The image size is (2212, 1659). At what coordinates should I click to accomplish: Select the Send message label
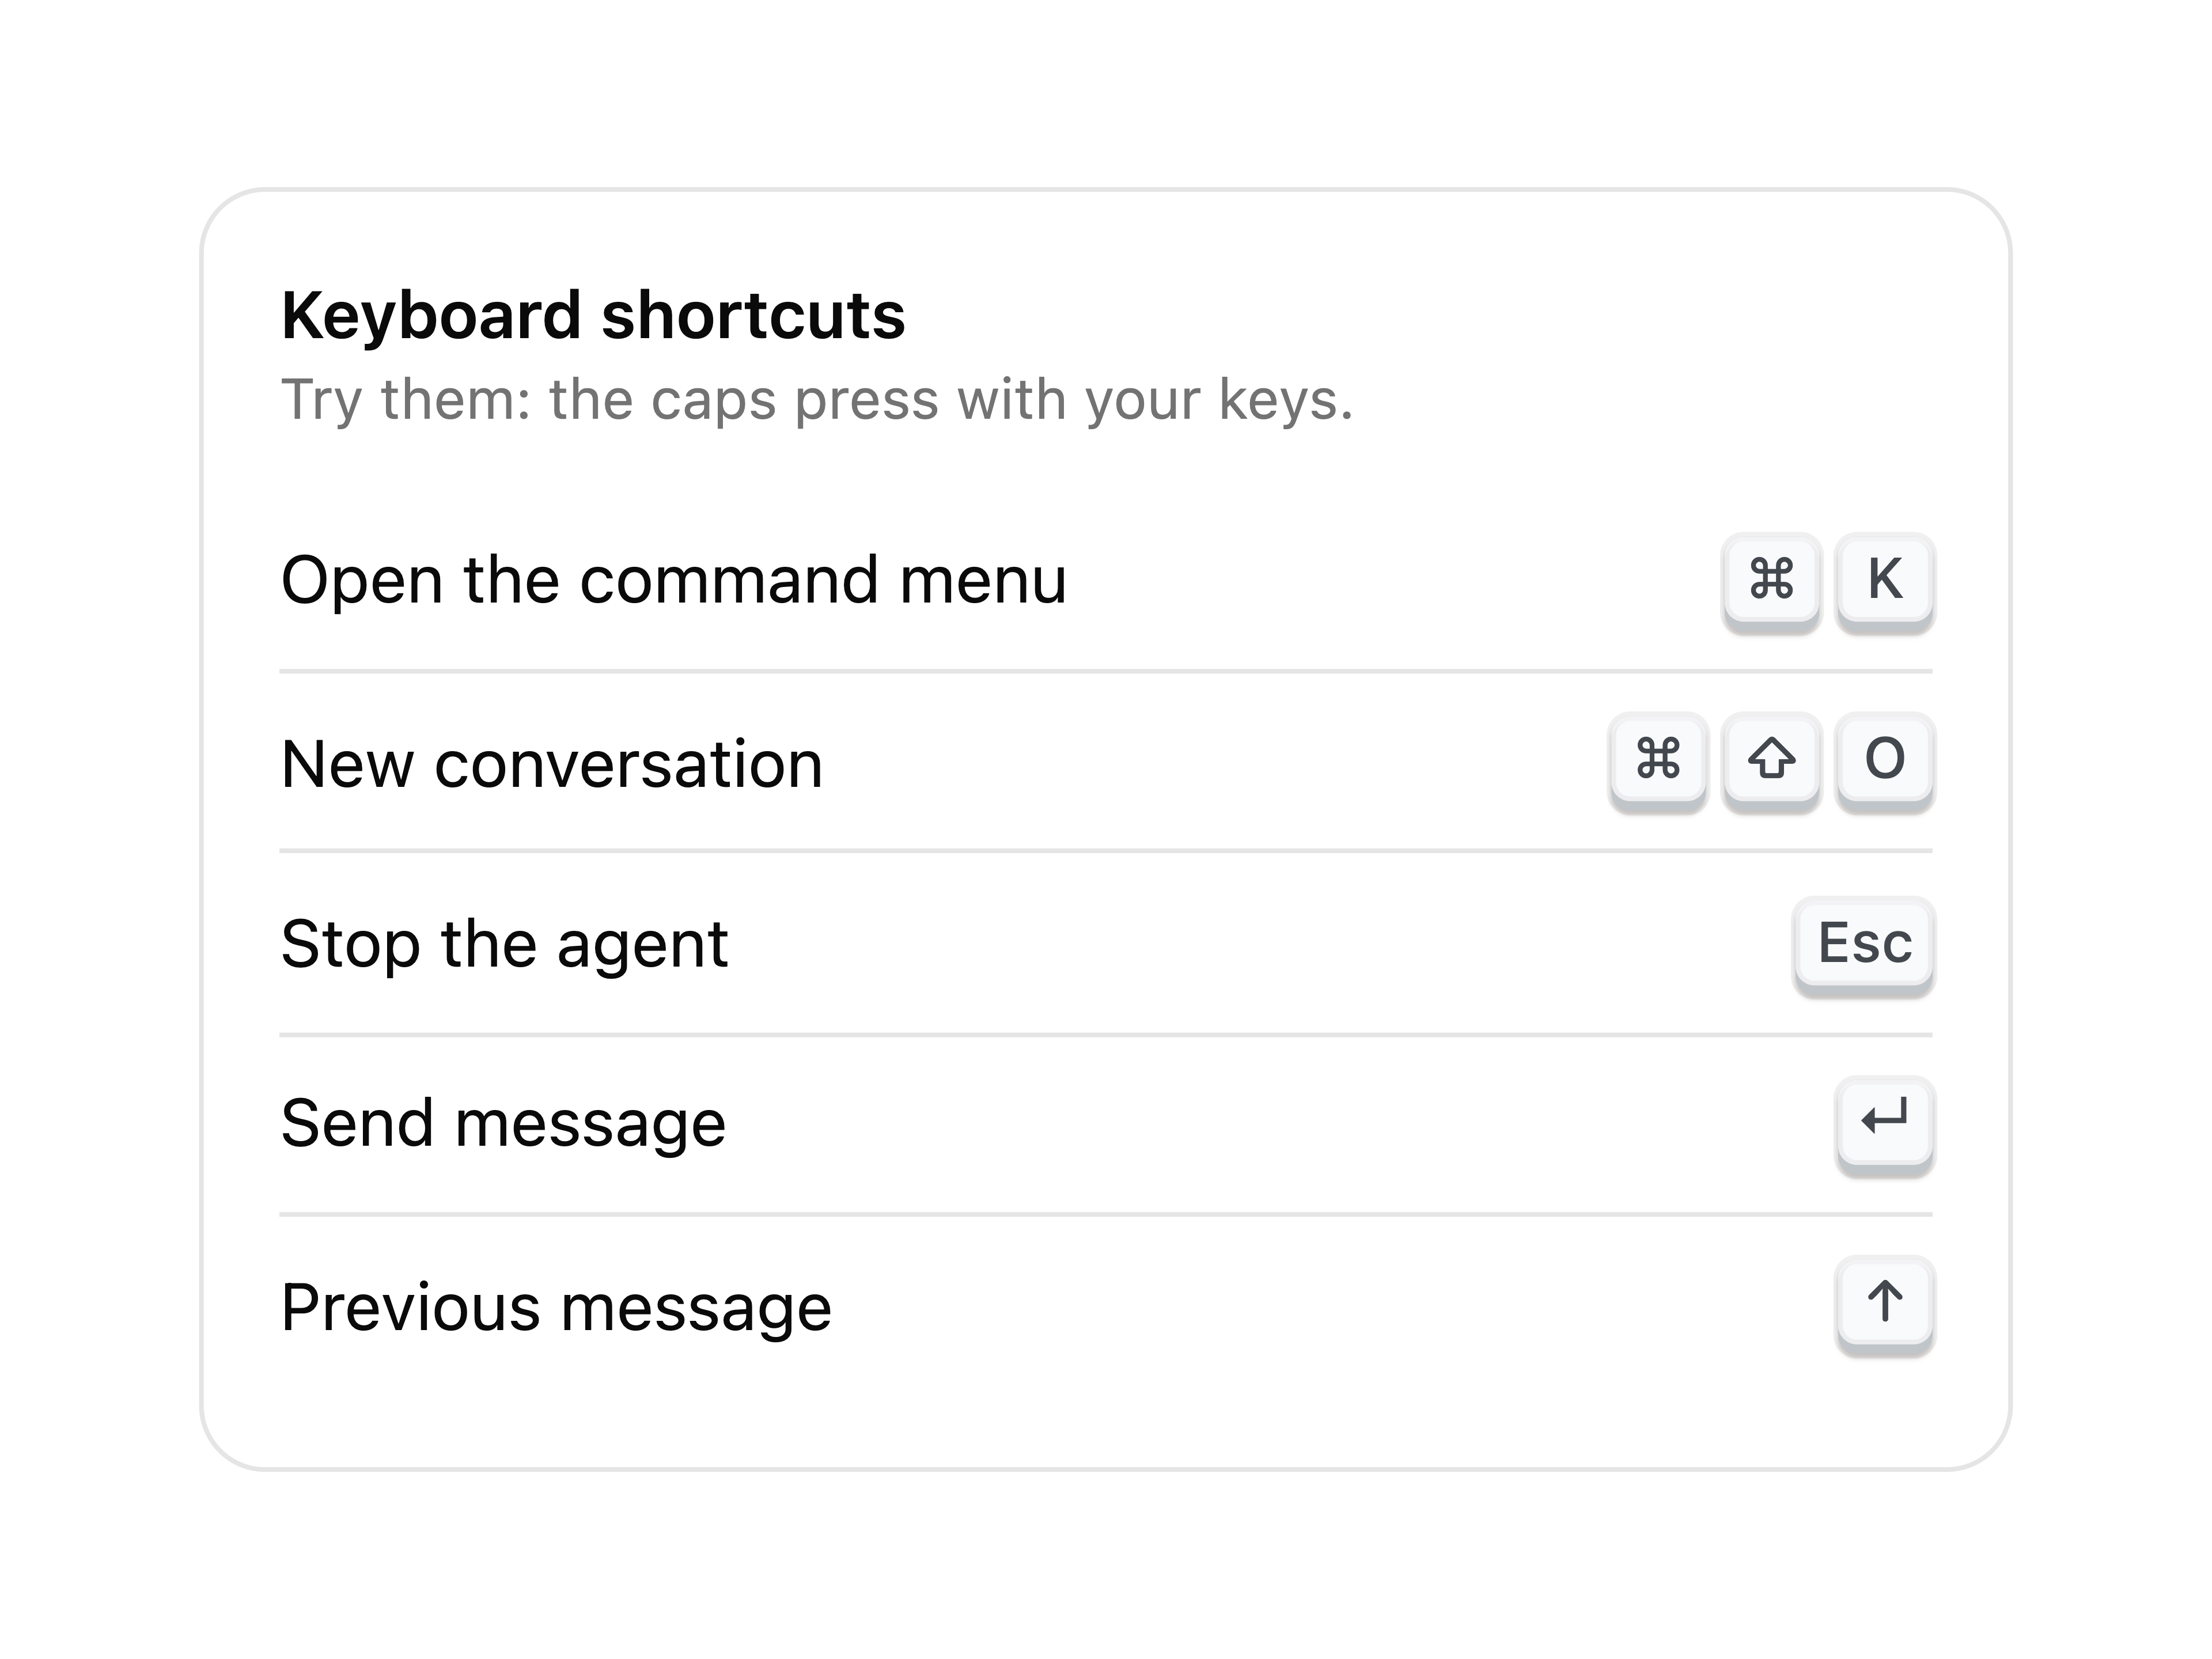[x=503, y=1124]
